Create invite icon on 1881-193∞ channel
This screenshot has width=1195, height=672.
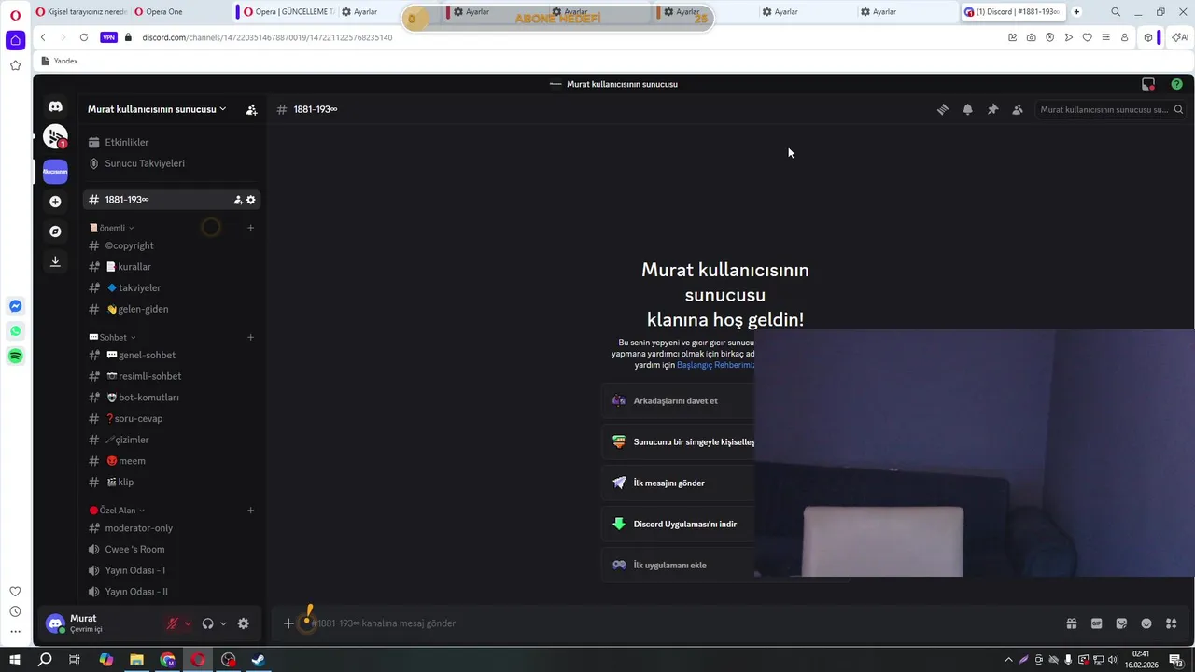[238, 200]
